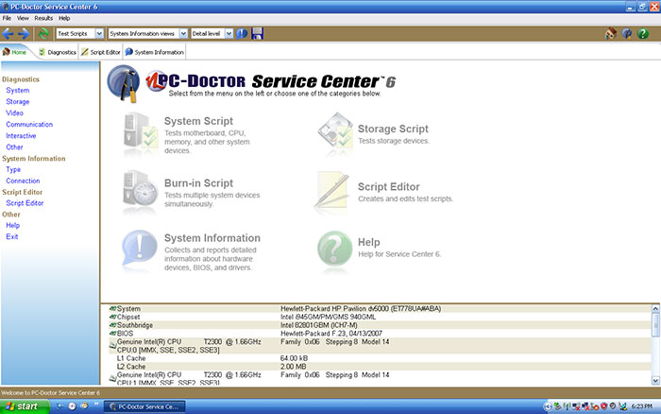
Task: Click the System Script computer icon
Action: (141, 131)
